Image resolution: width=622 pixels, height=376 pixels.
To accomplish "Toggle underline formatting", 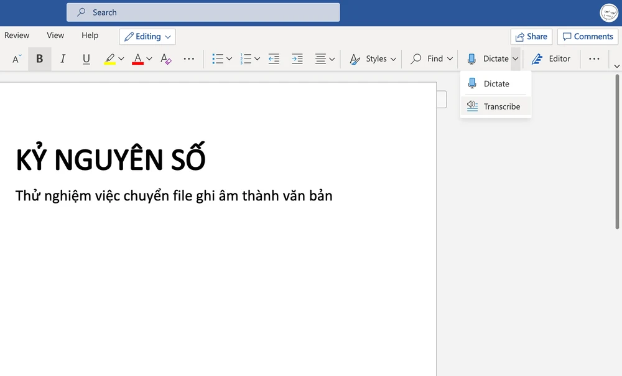I will tap(86, 59).
